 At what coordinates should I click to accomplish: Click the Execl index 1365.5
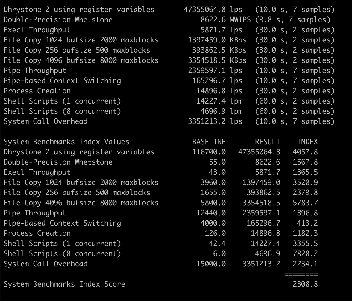click(305, 172)
